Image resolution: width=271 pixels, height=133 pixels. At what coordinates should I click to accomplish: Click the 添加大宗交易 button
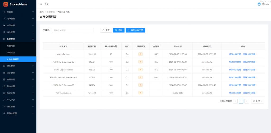[x=135, y=30]
